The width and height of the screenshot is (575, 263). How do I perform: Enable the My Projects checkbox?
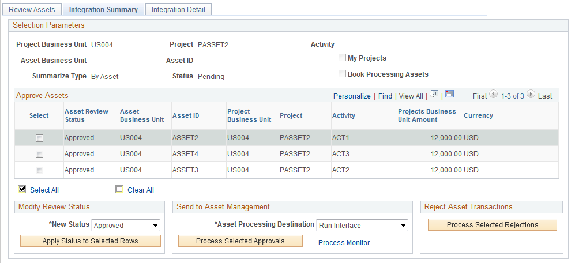pyautogui.click(x=343, y=58)
